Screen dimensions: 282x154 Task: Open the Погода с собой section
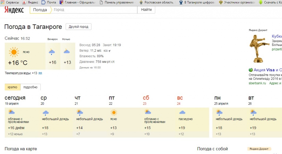pos(212,149)
